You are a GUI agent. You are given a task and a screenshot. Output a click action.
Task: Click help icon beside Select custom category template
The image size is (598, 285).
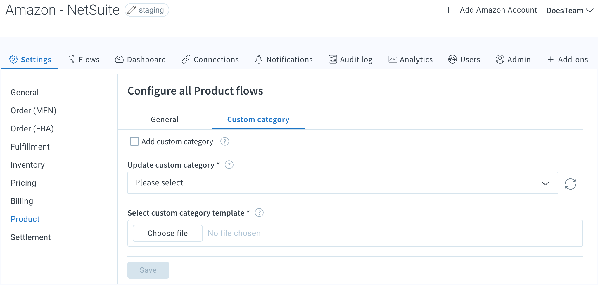[x=259, y=213]
